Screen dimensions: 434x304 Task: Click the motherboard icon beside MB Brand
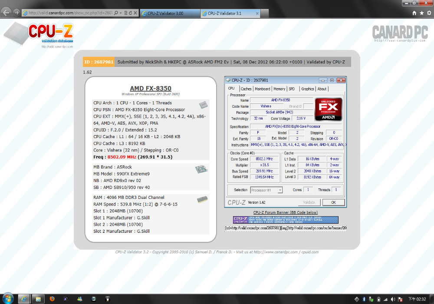(x=201, y=169)
